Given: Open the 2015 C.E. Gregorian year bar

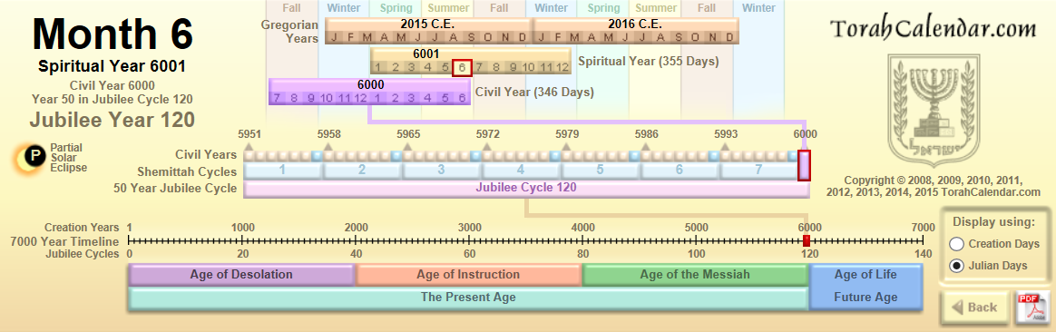Looking at the screenshot, I should [x=428, y=24].
